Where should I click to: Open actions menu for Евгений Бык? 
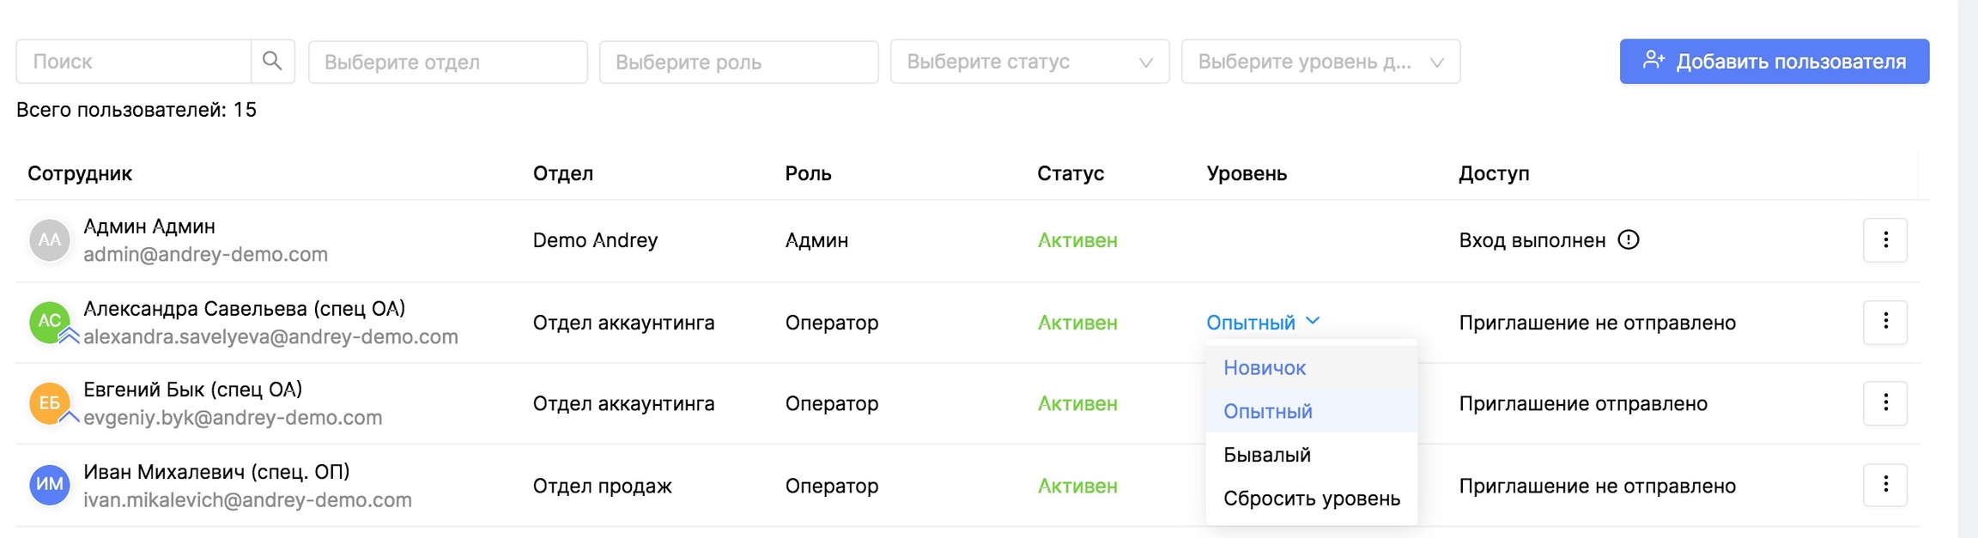click(x=1884, y=403)
